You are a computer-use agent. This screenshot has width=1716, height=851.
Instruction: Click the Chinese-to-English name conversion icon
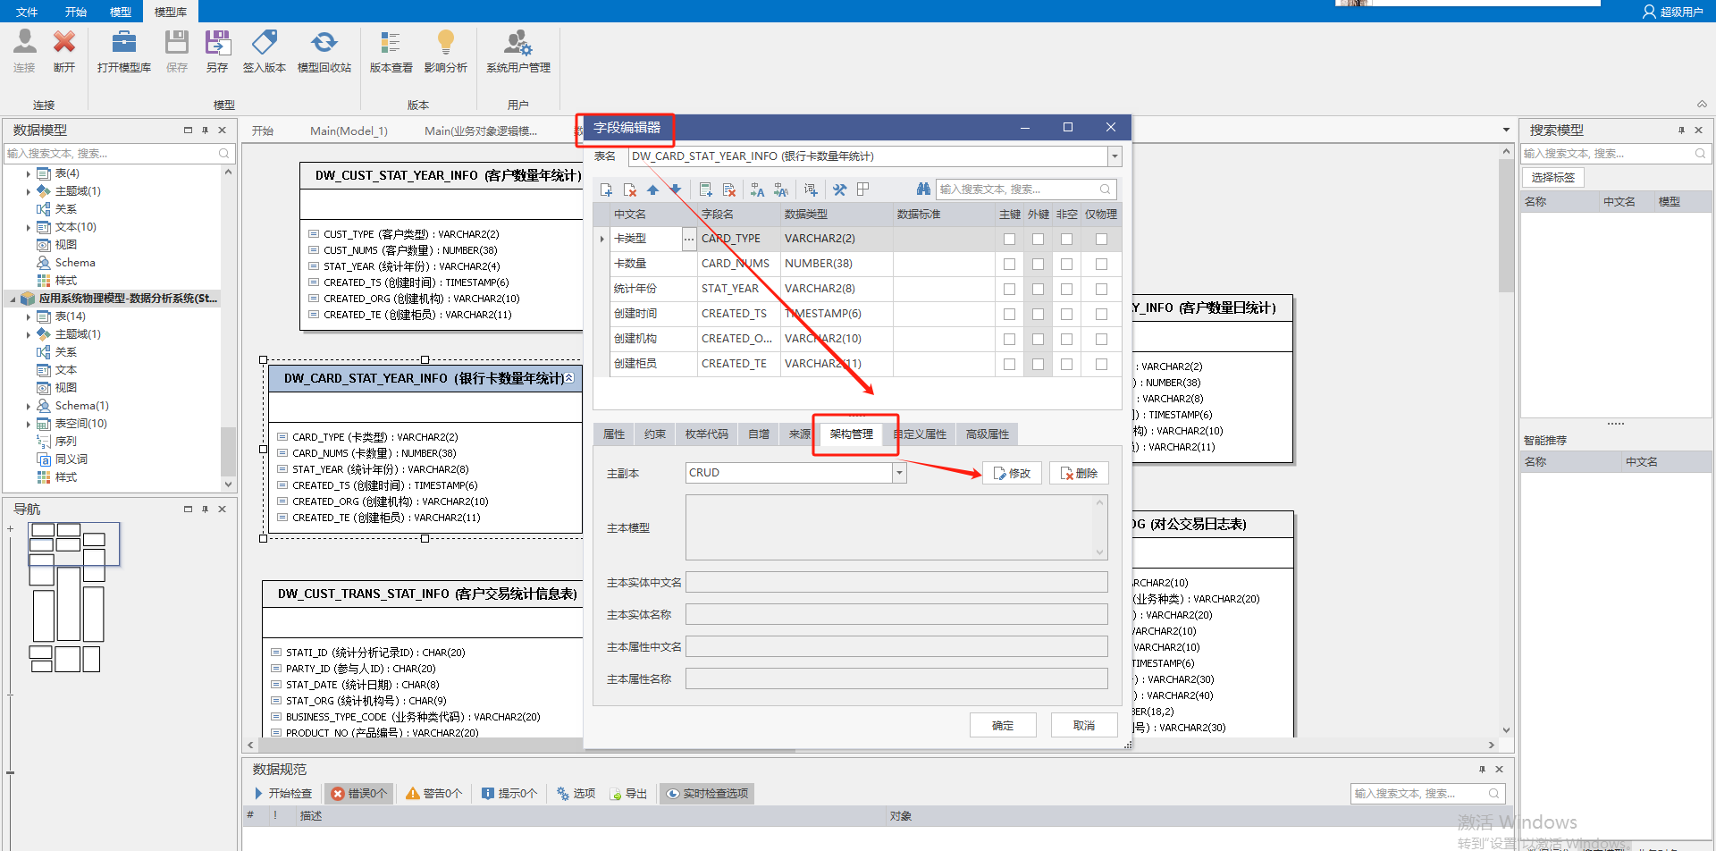coord(758,190)
